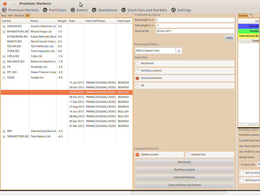Select the KOTAKBANK.BO row
This screenshot has height=195, width=260.
(x=67, y=37)
